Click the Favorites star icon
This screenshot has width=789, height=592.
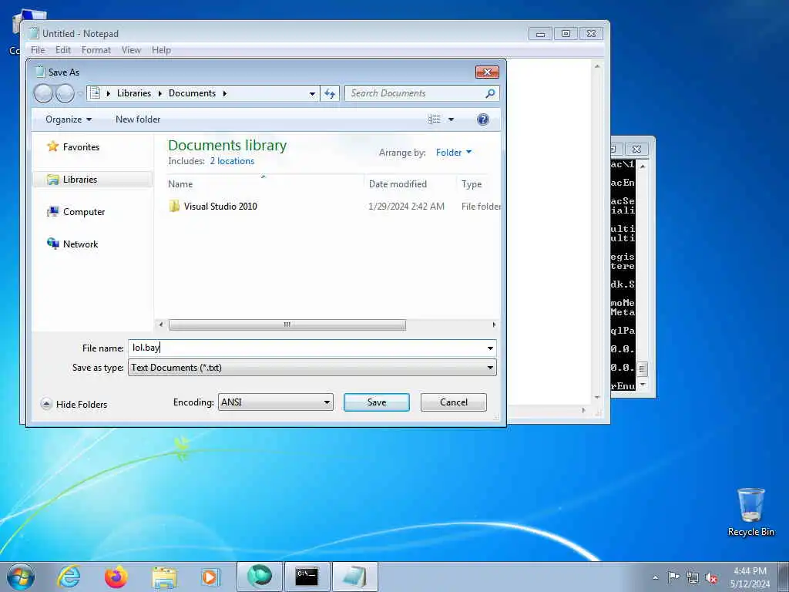tap(52, 146)
